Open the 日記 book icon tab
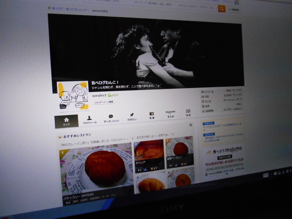This screenshot has width=292, height=219. click(188, 113)
